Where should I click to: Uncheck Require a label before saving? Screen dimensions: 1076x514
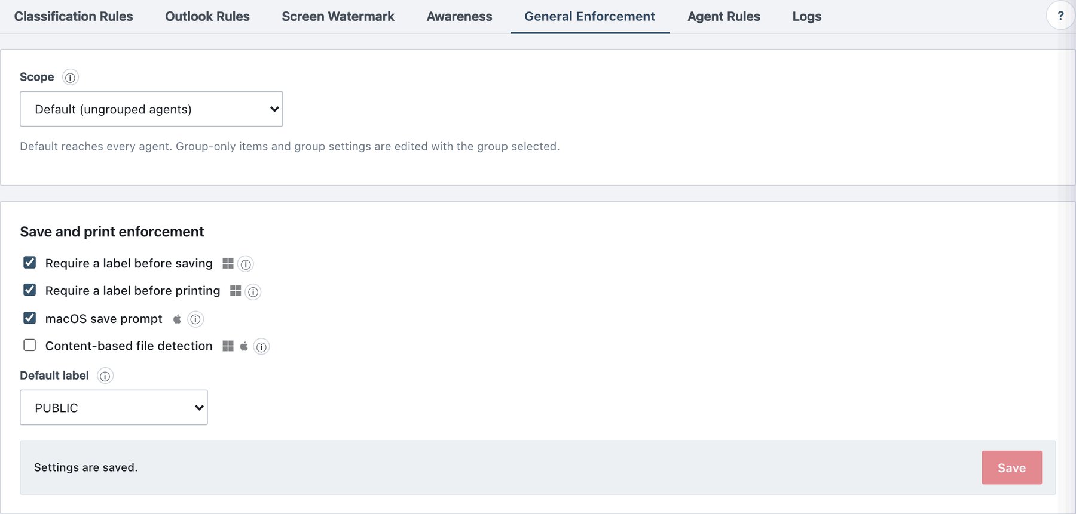tap(29, 263)
